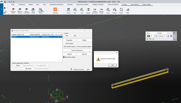Delete the selected analysis model
Viewport: 181px width, 103px height.
point(84,40)
